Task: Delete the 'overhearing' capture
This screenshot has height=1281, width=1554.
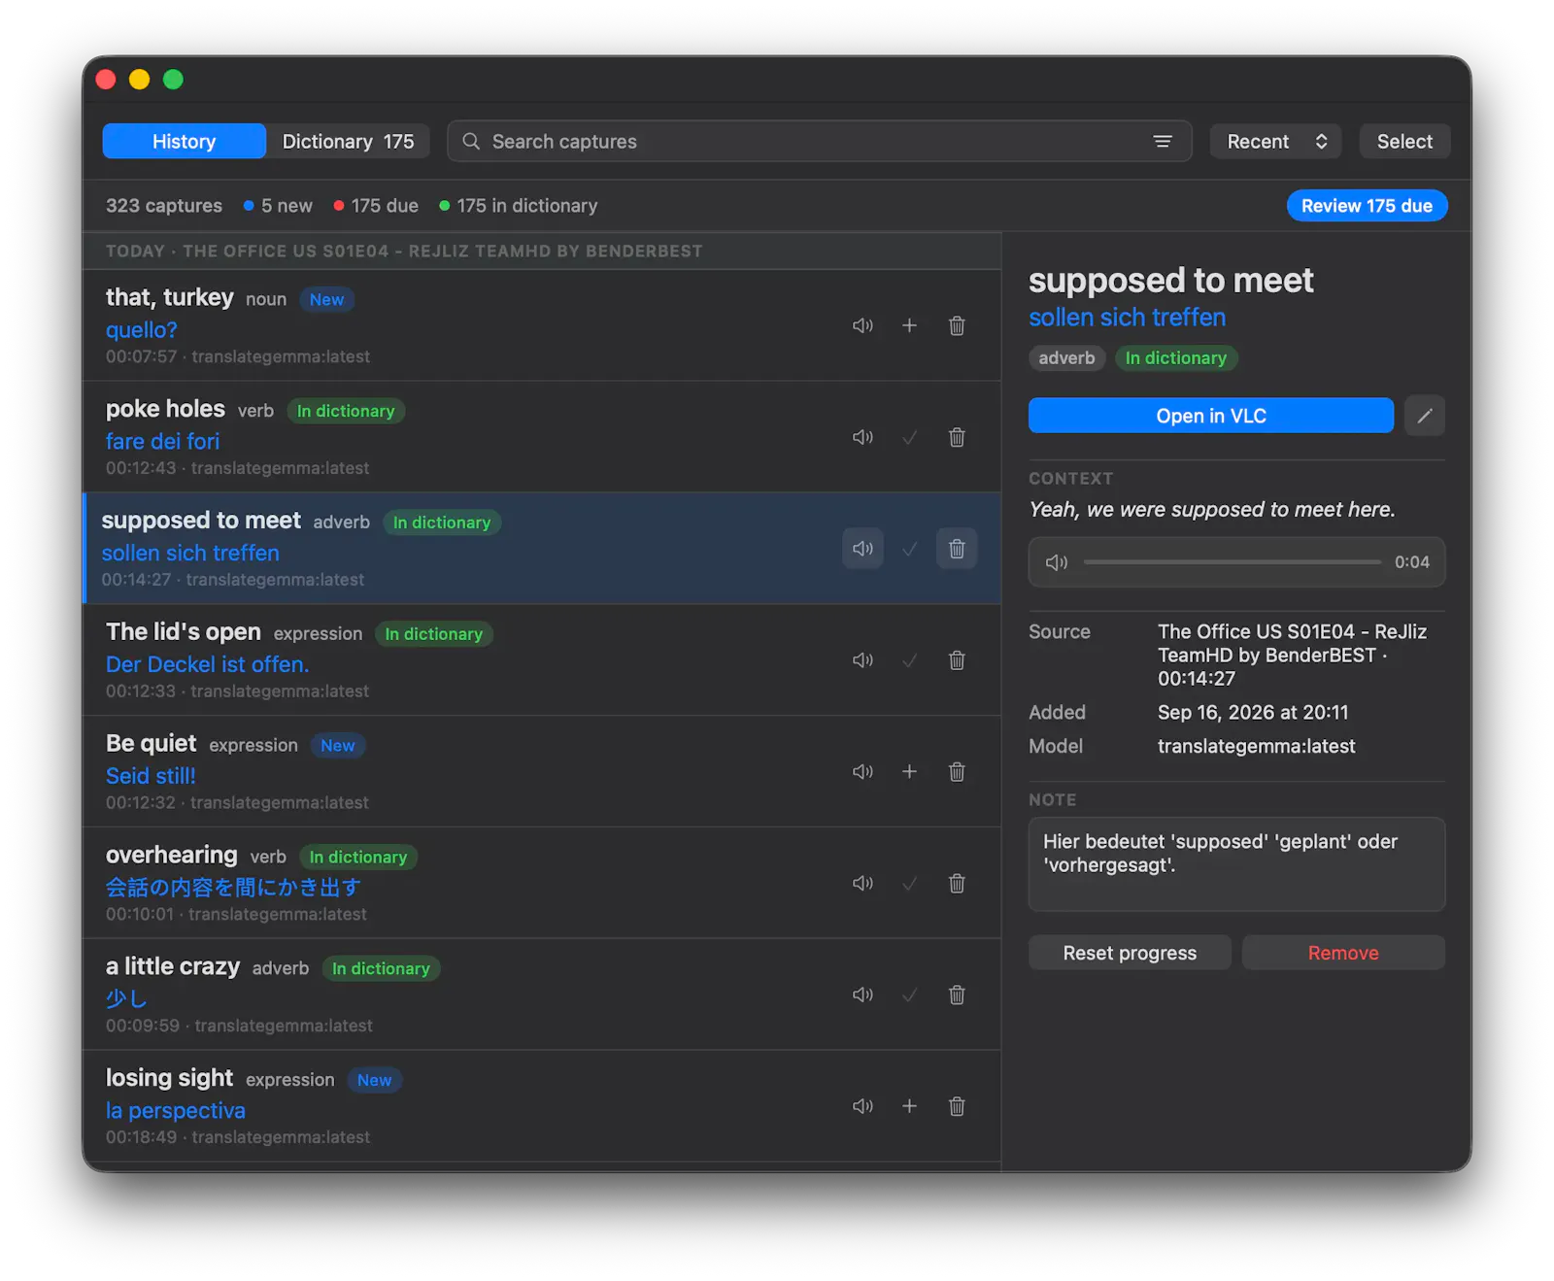Action: [x=957, y=883]
